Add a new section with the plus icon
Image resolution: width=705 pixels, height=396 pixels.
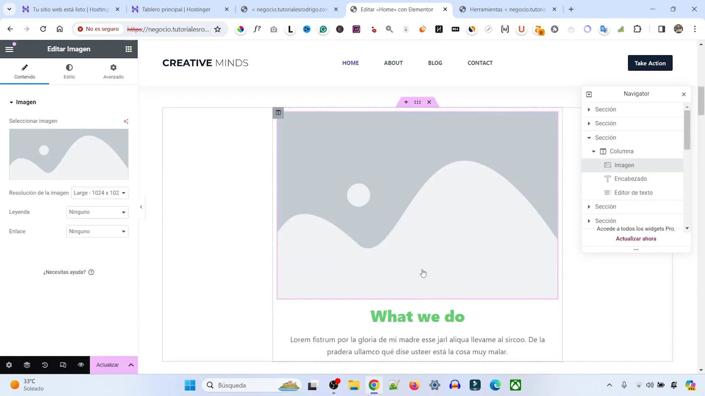click(405, 102)
